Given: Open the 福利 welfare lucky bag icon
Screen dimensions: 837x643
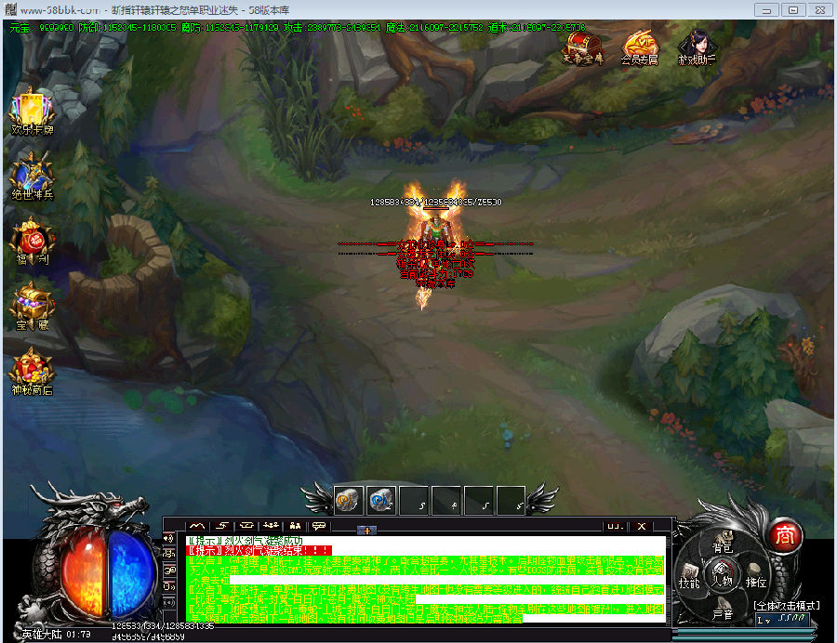Looking at the screenshot, I should [32, 243].
